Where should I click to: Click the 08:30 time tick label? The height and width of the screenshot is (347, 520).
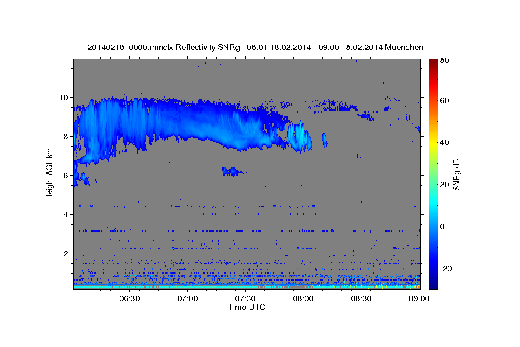pos(361,298)
